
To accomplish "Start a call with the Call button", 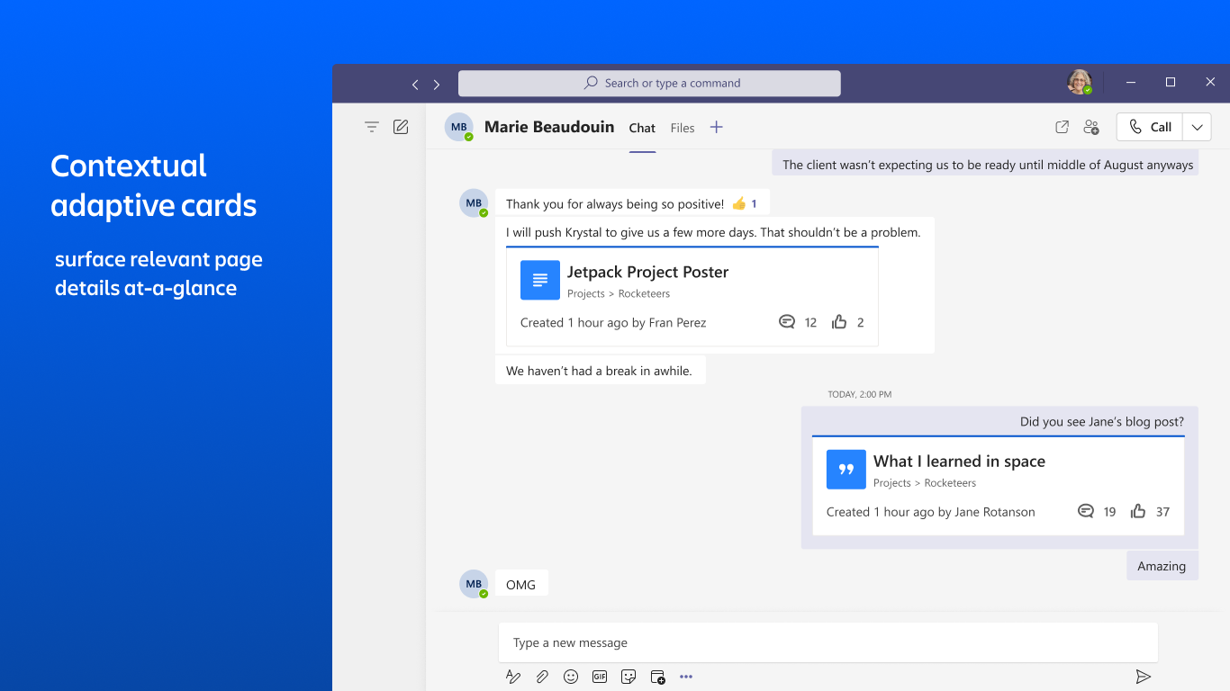I will coord(1150,127).
